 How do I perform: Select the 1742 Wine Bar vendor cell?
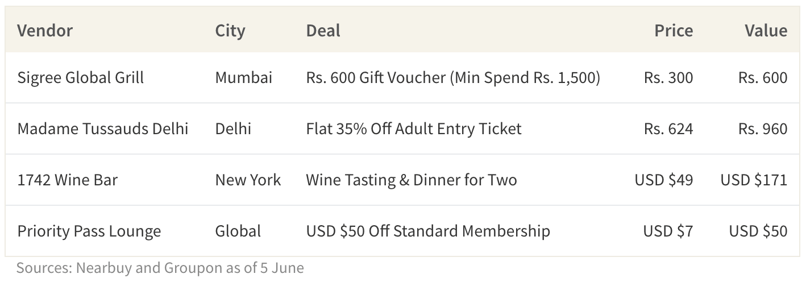(68, 180)
